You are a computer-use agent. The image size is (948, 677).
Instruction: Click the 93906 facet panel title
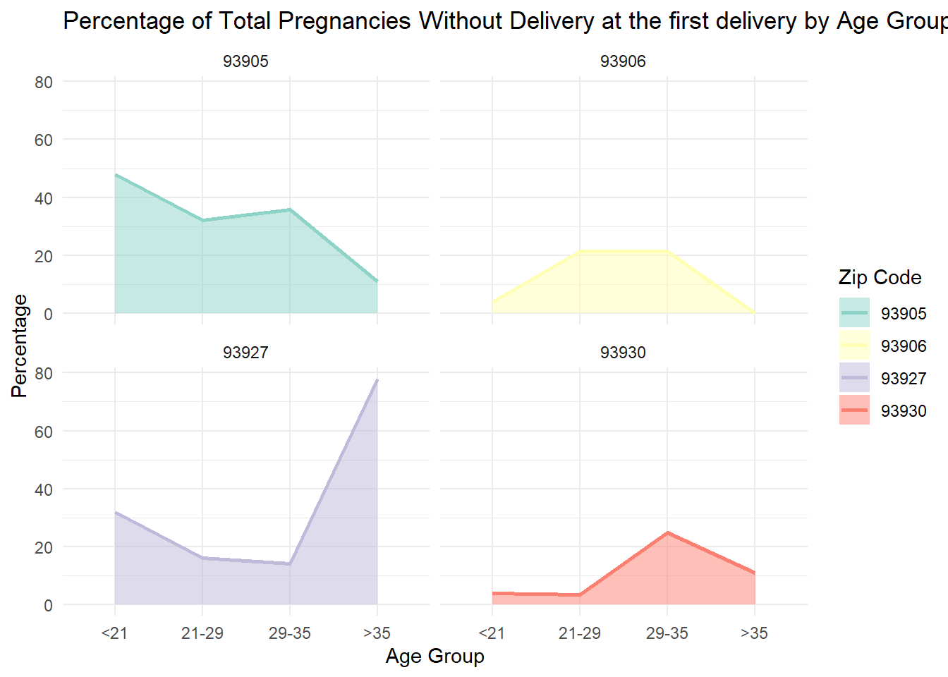pyautogui.click(x=623, y=61)
